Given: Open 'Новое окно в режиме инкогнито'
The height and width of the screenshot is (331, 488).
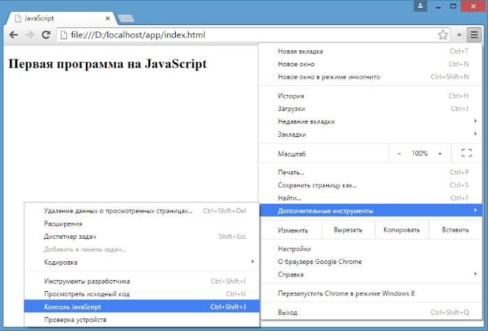Looking at the screenshot, I should 370,77.
